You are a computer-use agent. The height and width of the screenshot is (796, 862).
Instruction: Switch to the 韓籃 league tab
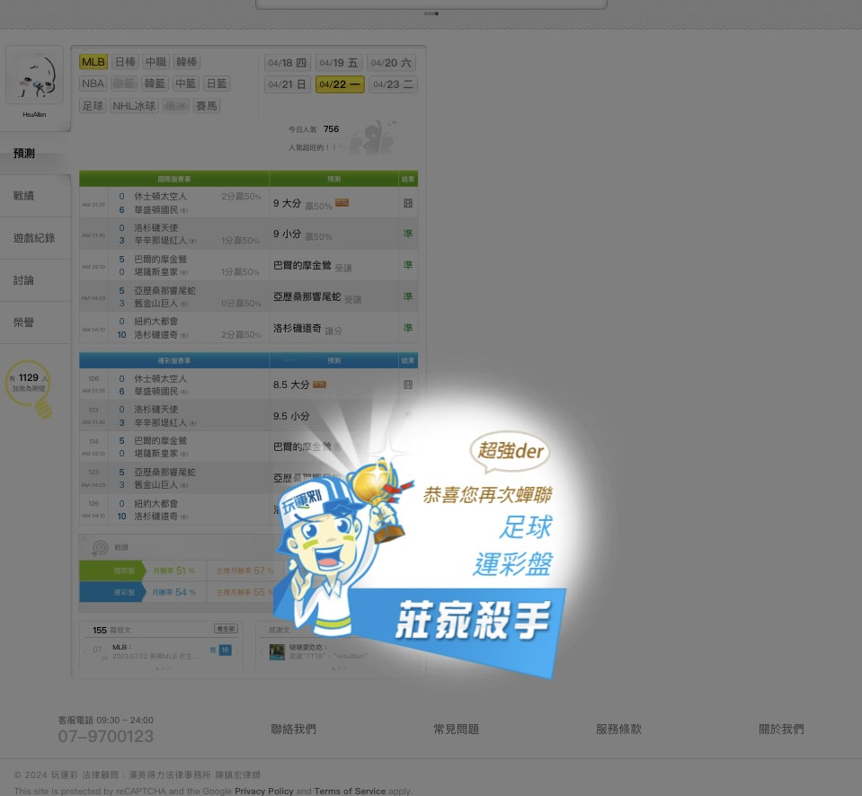(x=155, y=84)
